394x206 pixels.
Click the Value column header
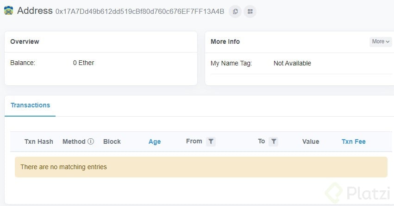coord(311,141)
